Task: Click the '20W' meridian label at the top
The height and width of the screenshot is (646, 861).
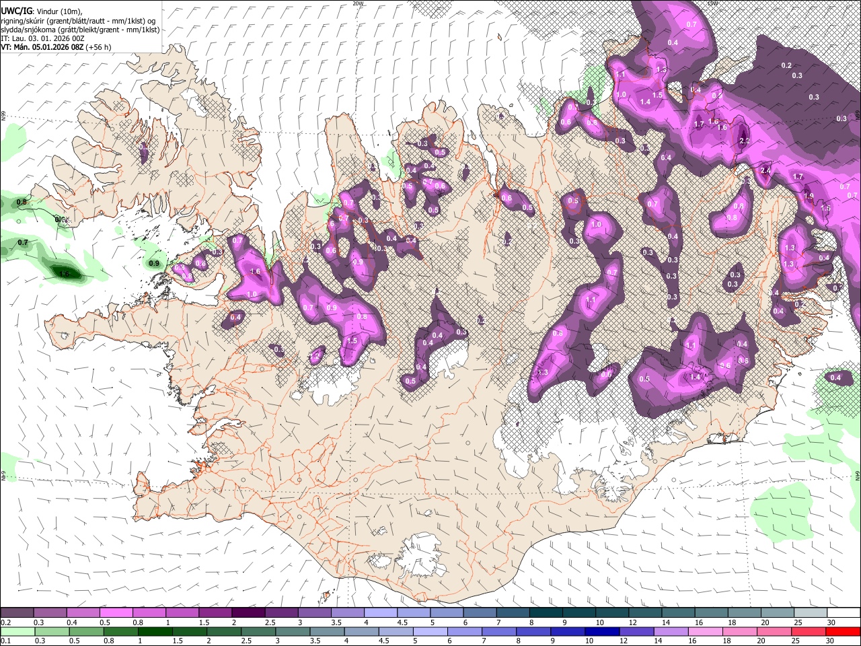Action: click(358, 3)
